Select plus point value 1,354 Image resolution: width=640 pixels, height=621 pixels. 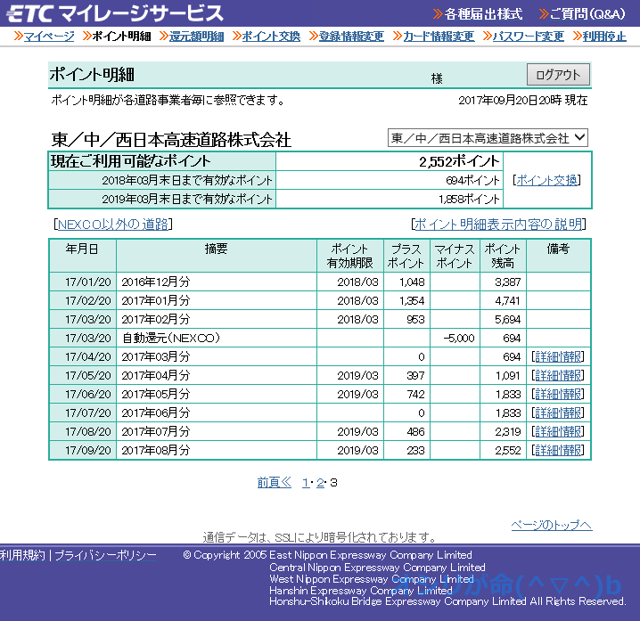[412, 301]
